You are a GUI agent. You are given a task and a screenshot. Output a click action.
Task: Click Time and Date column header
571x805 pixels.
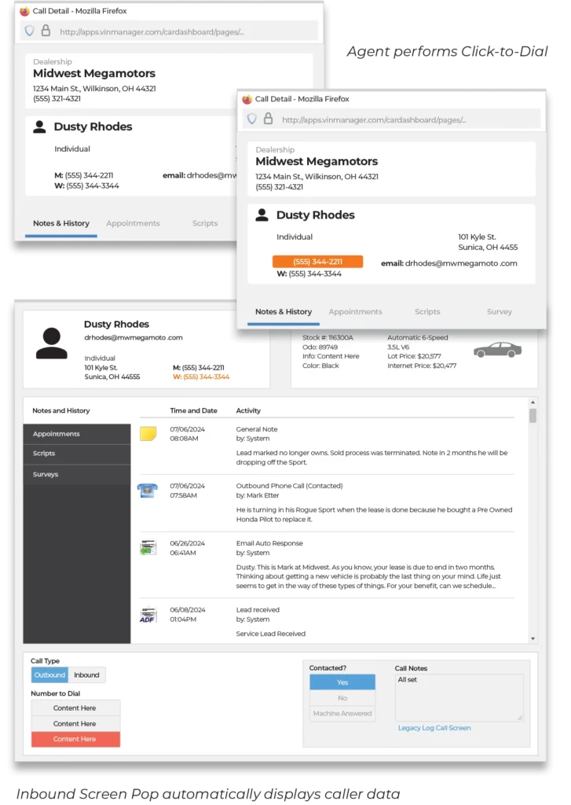(x=193, y=410)
